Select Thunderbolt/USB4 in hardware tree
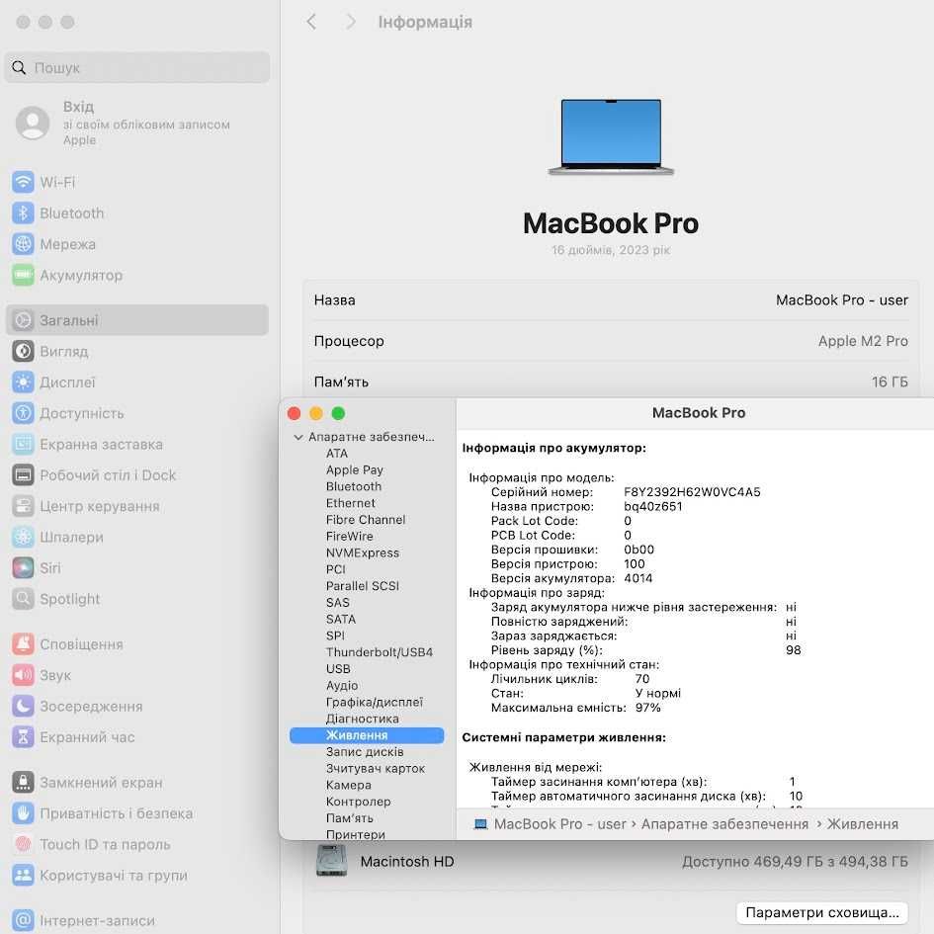 [379, 652]
